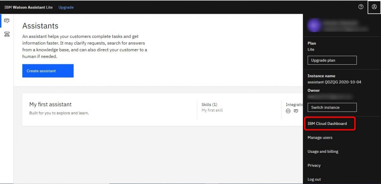381x184 pixels.
Task: Open the My first assistant card
Action: [163, 110]
